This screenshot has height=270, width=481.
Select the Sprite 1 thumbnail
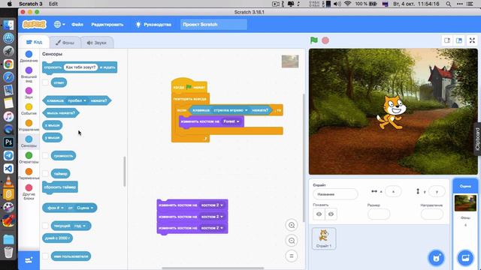point(324,238)
